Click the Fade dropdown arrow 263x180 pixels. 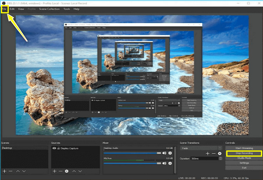pyautogui.click(x=220, y=148)
